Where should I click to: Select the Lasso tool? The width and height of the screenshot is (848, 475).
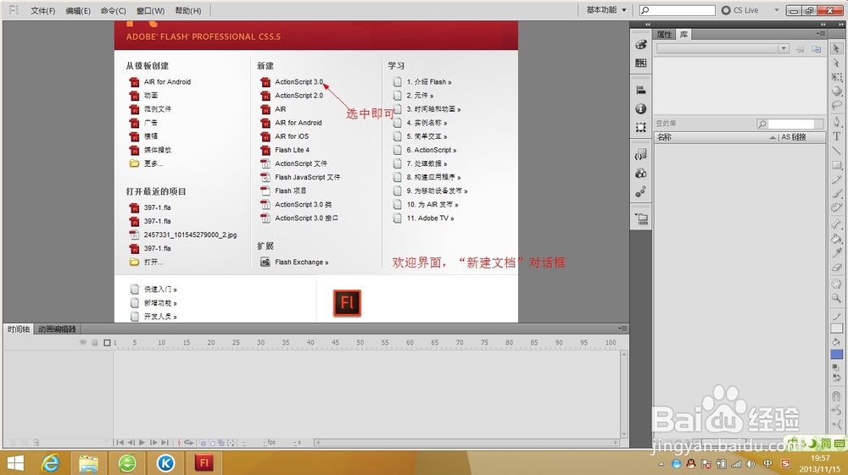(836, 105)
